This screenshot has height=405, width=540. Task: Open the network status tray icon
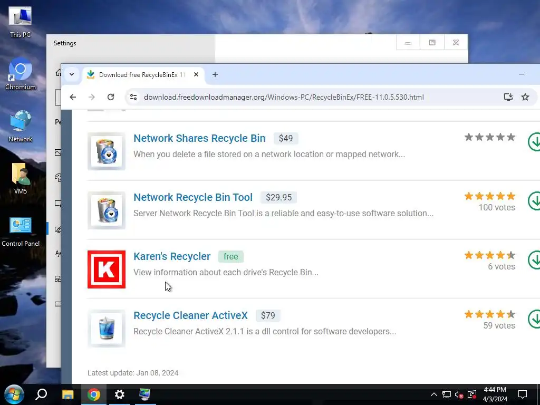(x=447, y=394)
